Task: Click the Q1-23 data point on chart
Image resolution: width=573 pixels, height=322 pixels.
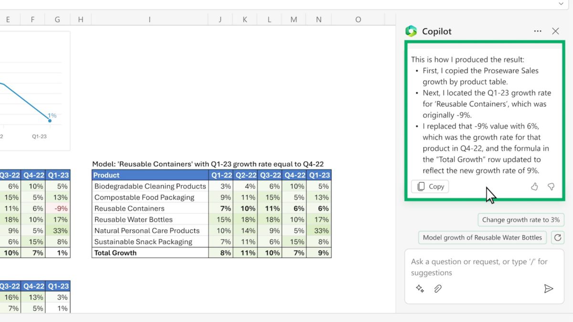Action: coord(50,121)
